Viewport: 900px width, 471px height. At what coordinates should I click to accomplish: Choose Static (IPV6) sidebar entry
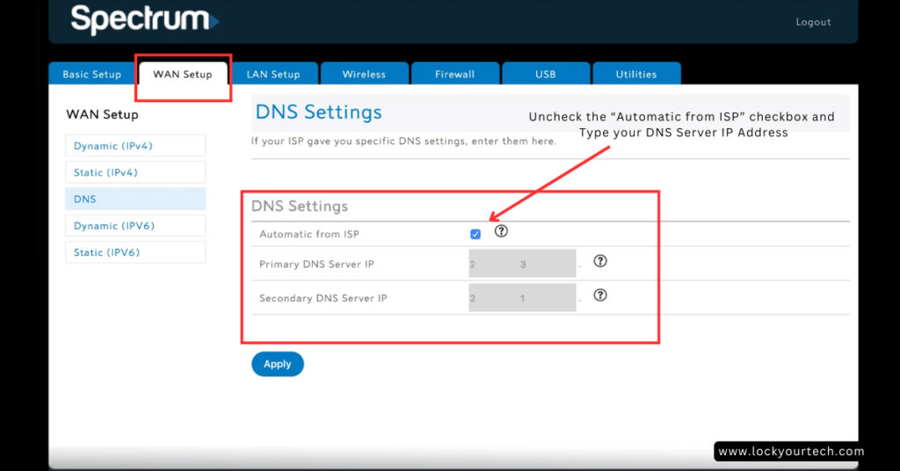click(135, 252)
